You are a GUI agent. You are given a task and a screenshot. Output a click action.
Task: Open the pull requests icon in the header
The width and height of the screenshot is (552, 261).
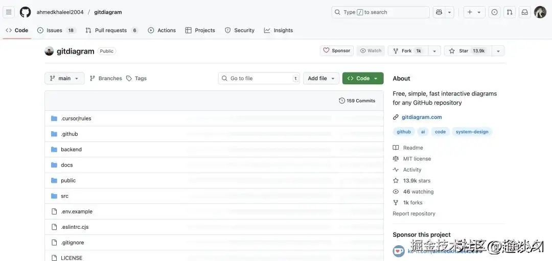point(510,12)
